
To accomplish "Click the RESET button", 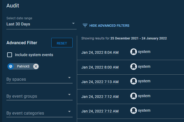I will (x=62, y=43).
